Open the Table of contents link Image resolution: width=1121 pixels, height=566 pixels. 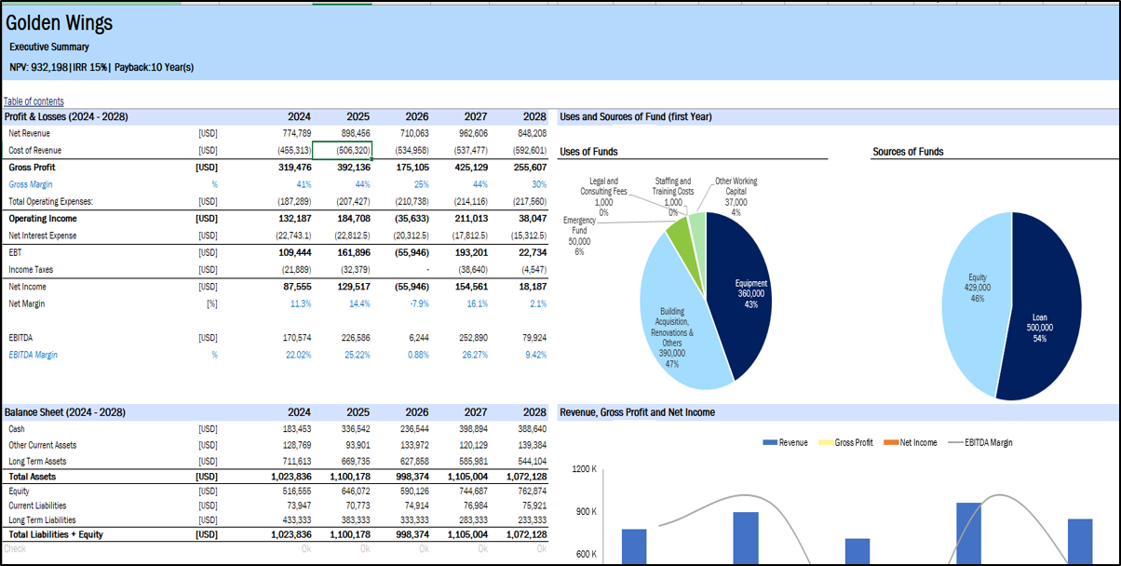click(x=34, y=101)
